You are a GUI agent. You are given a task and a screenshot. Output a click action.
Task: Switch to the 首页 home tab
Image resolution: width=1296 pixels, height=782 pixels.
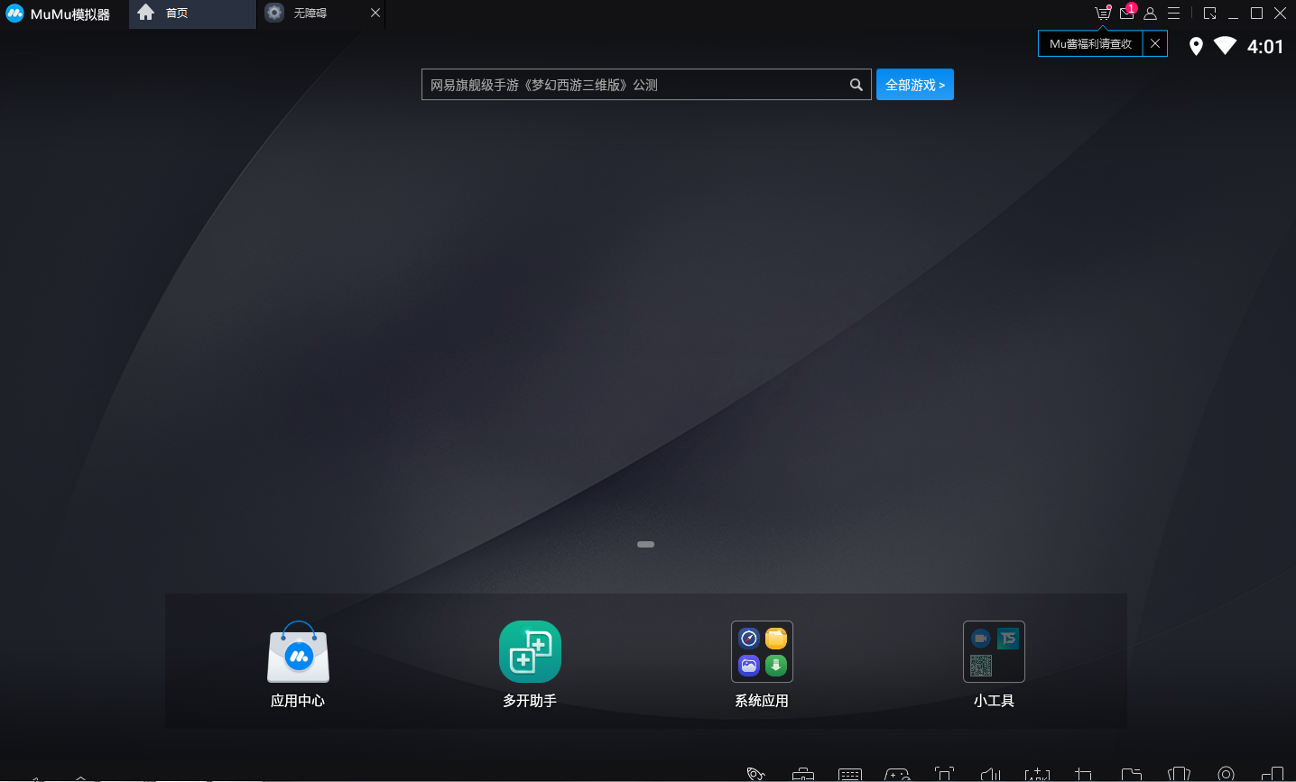pos(192,14)
